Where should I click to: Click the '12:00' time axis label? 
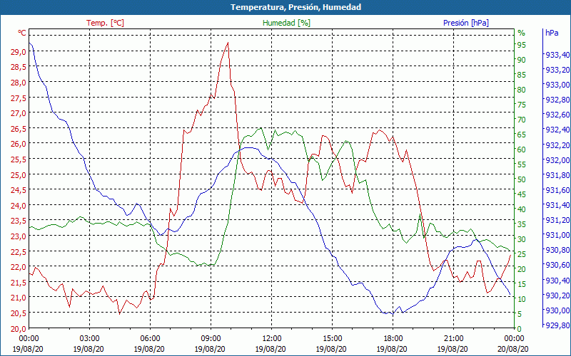[x=271, y=339]
